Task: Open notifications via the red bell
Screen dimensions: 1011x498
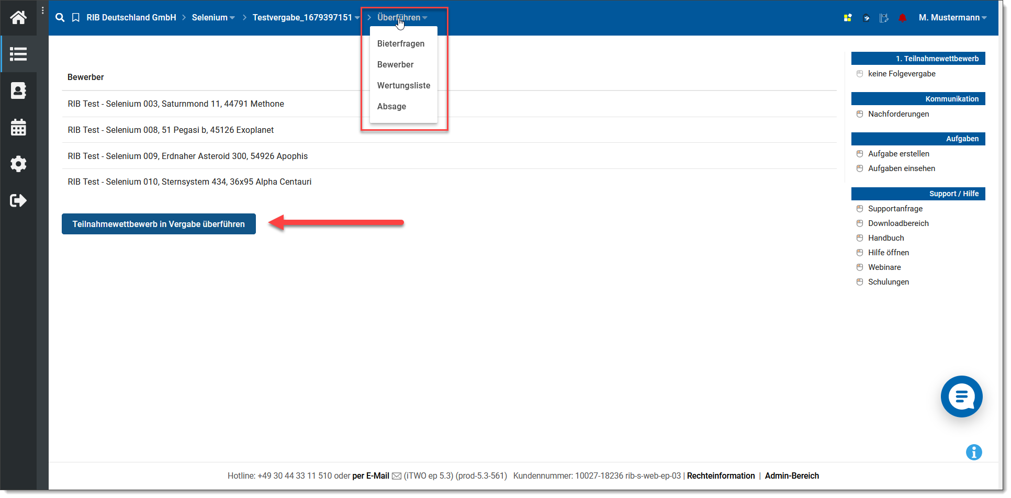Action: click(x=903, y=18)
